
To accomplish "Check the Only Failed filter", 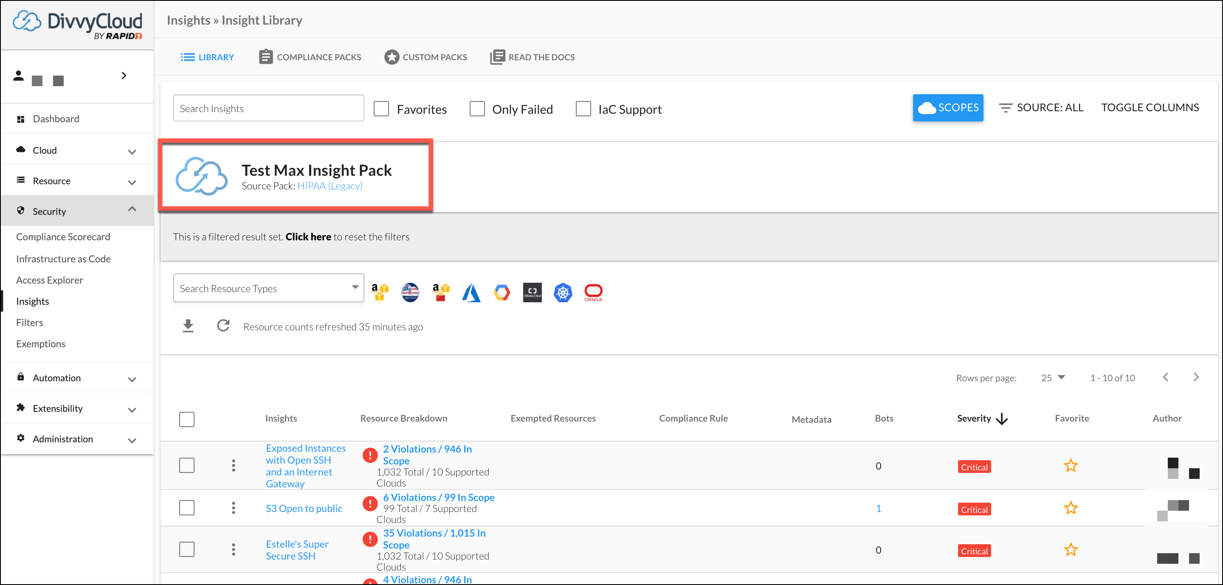I will pyautogui.click(x=477, y=109).
